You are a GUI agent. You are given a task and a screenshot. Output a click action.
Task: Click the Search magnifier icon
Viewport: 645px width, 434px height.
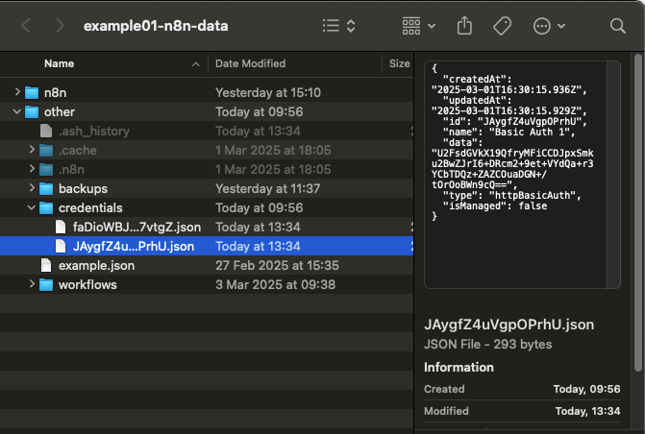[617, 26]
